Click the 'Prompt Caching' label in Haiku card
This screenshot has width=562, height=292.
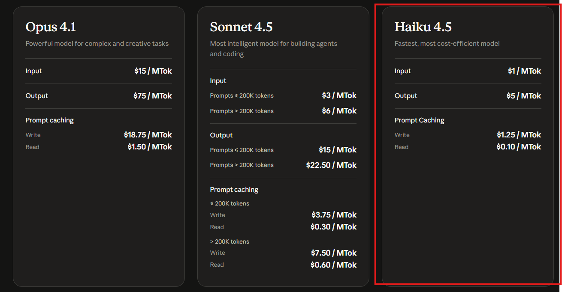(x=419, y=120)
